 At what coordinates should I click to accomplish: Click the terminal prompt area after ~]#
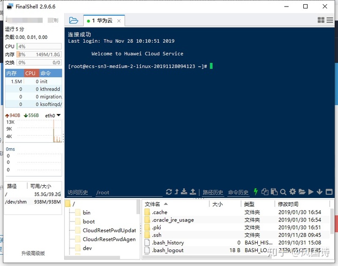click(x=211, y=66)
